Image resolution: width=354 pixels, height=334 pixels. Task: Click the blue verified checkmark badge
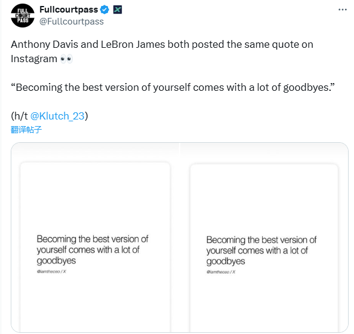click(x=104, y=10)
